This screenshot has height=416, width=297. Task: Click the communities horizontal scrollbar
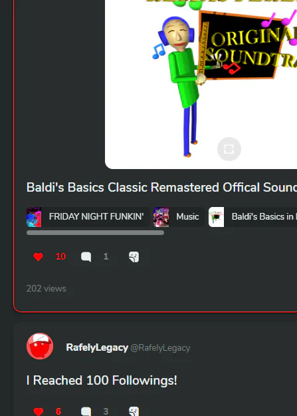pos(95,233)
